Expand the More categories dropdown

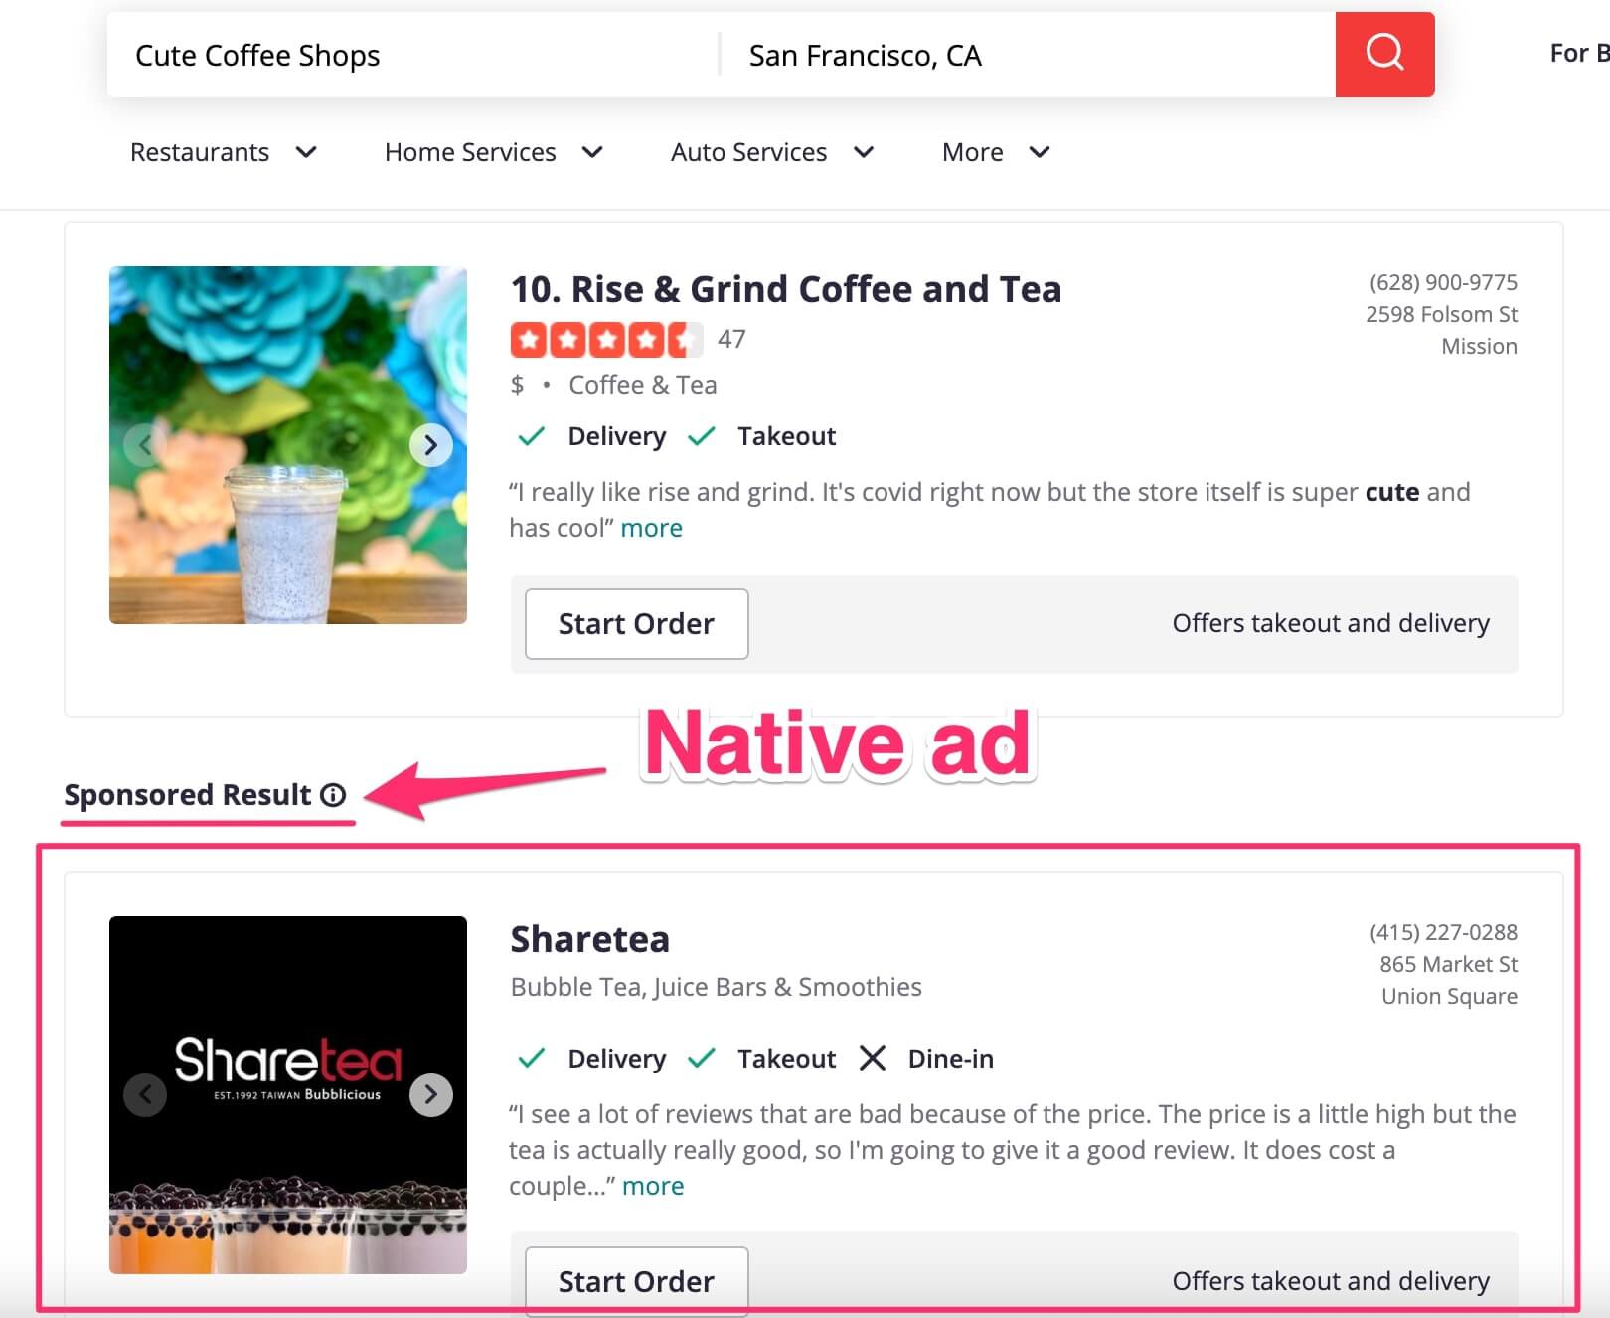(994, 152)
